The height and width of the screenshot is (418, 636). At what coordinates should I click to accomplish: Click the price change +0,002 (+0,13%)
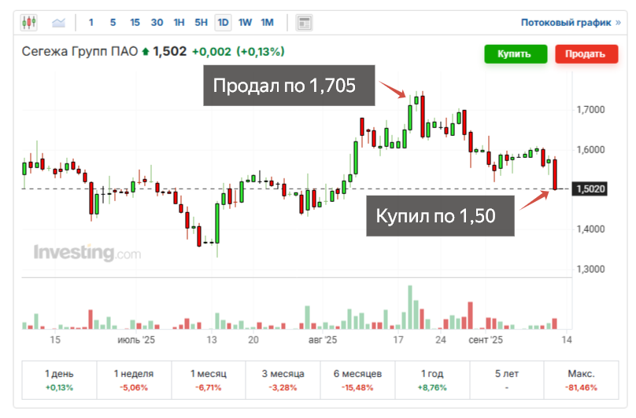pos(238,52)
